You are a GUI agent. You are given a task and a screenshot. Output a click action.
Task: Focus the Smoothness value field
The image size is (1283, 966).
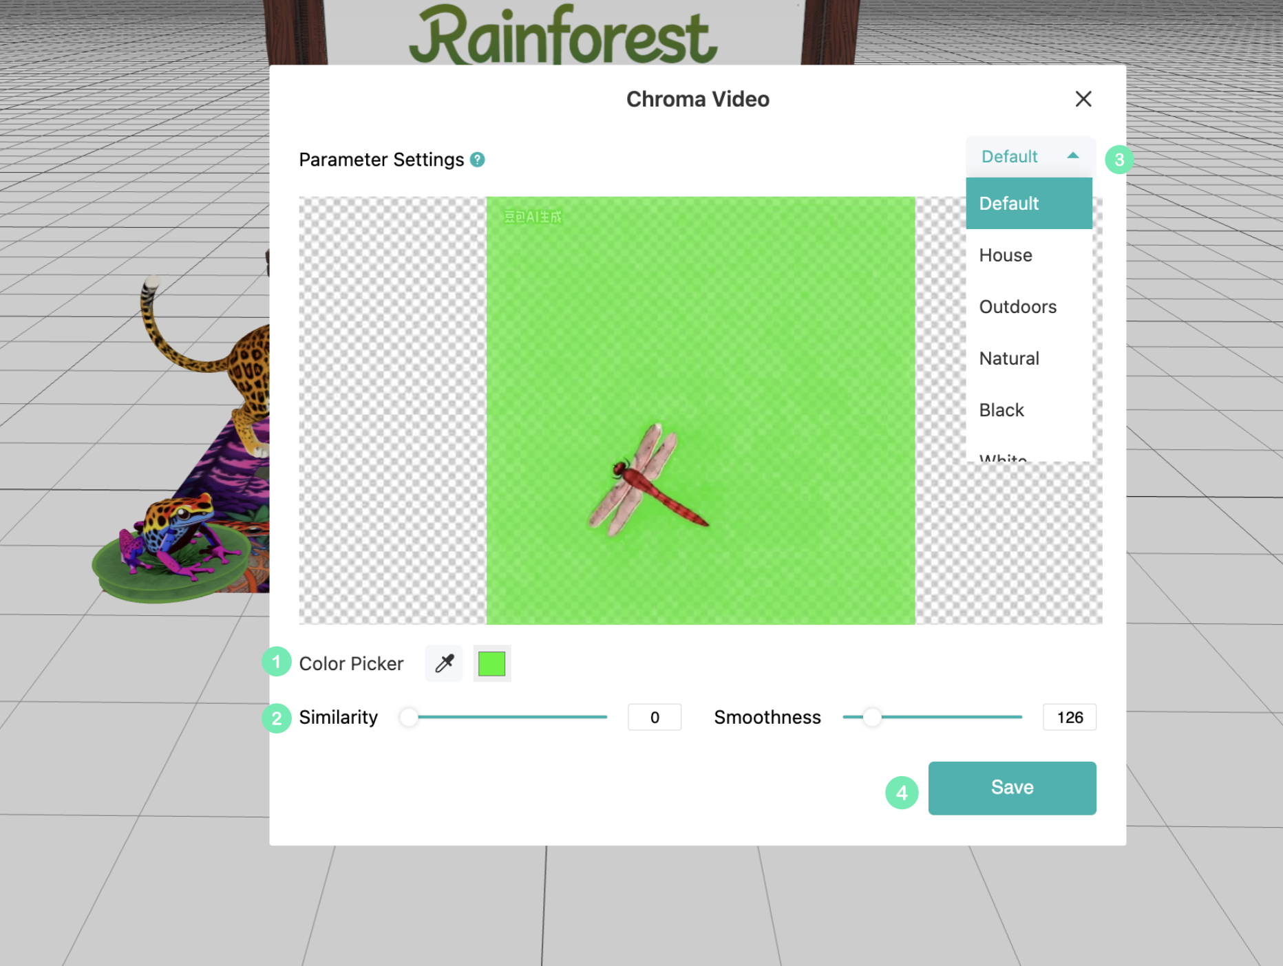pyautogui.click(x=1070, y=718)
